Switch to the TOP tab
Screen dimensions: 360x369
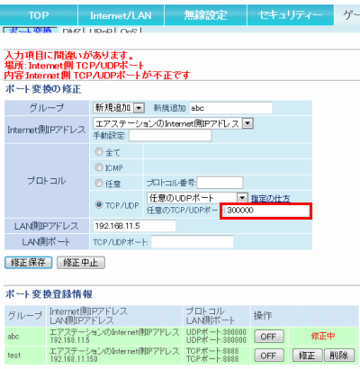(x=39, y=15)
